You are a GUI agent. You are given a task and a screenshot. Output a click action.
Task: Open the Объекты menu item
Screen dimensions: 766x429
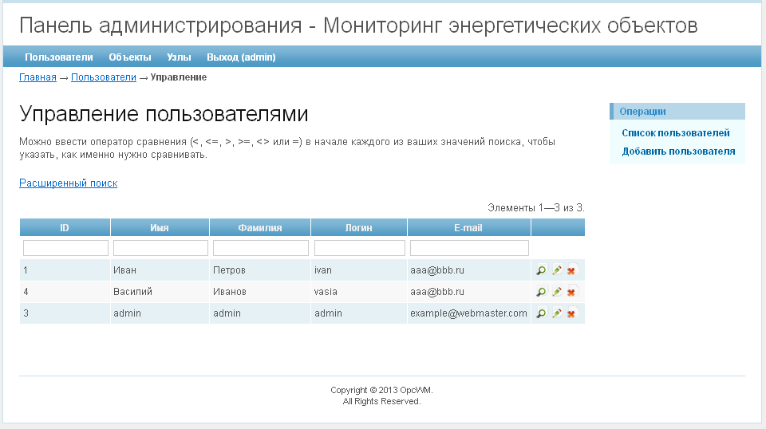click(x=130, y=57)
